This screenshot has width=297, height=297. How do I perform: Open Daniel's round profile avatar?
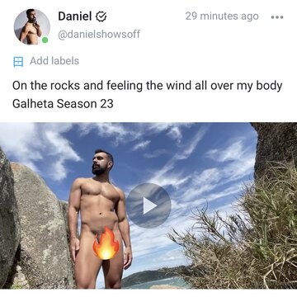[32, 26]
